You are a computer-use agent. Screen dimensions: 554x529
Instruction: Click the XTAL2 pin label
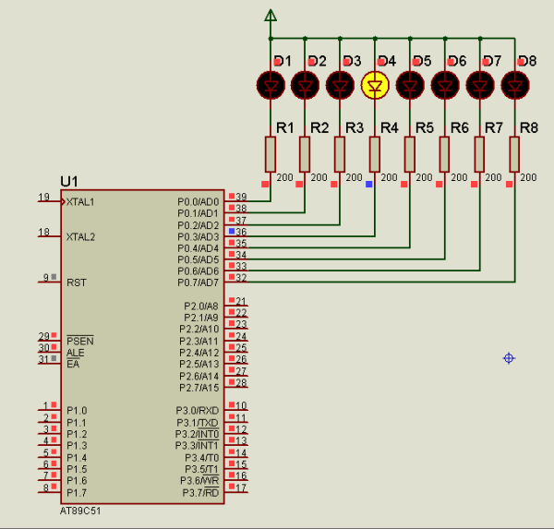pyautogui.click(x=81, y=236)
